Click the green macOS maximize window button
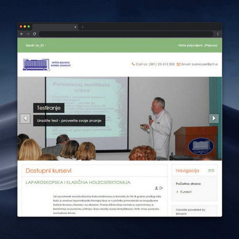 pos(29,26)
